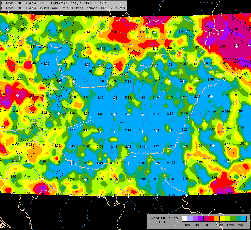Click the wind shear value 0.332
The width and height of the screenshot is (251, 230).
(x=212, y=112)
